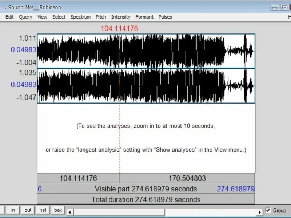Open the Spectrum menu
Image resolution: width=291 pixels, height=218 pixels.
80,17
